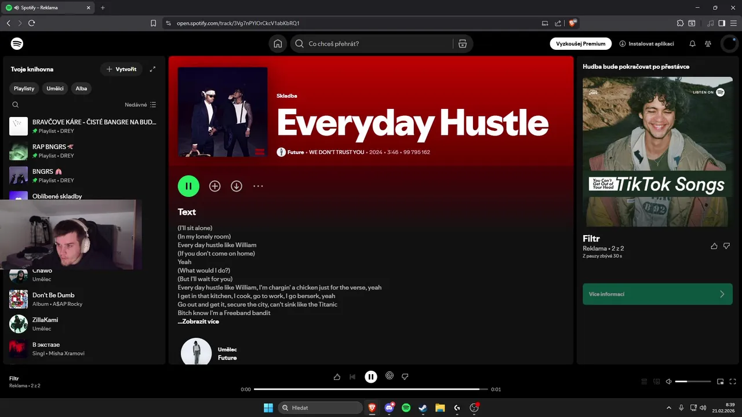Click Instalovat aplikaci link

click(x=646, y=43)
